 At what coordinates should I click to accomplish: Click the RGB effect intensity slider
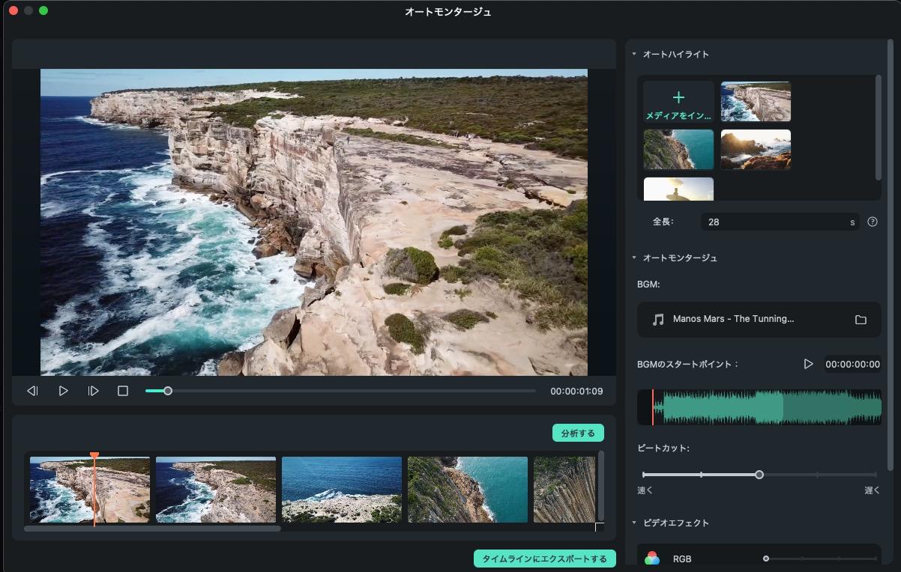(x=766, y=559)
